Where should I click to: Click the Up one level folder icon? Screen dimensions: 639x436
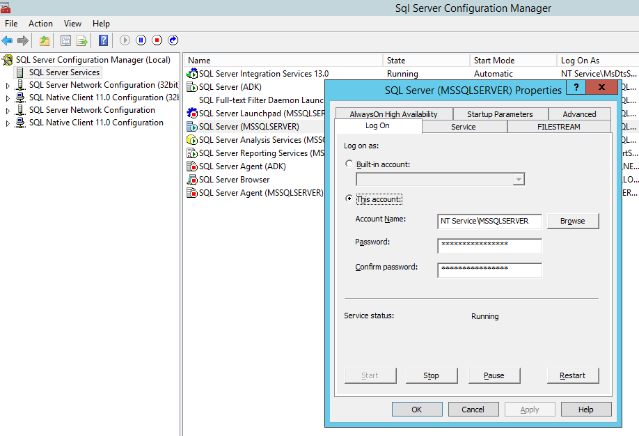(x=45, y=40)
